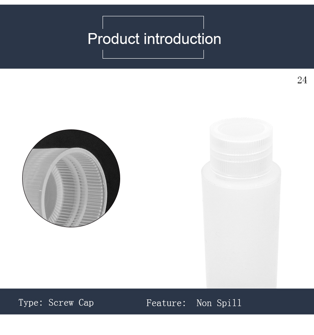Click the white bracket line below the heading
The height and width of the screenshot is (335, 314).
[x=153, y=58]
